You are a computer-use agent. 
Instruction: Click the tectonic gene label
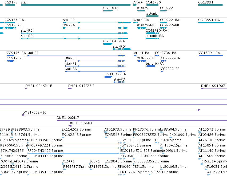[x=151, y=14]
